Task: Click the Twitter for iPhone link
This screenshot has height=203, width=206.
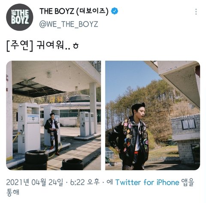Action: [x=147, y=182]
